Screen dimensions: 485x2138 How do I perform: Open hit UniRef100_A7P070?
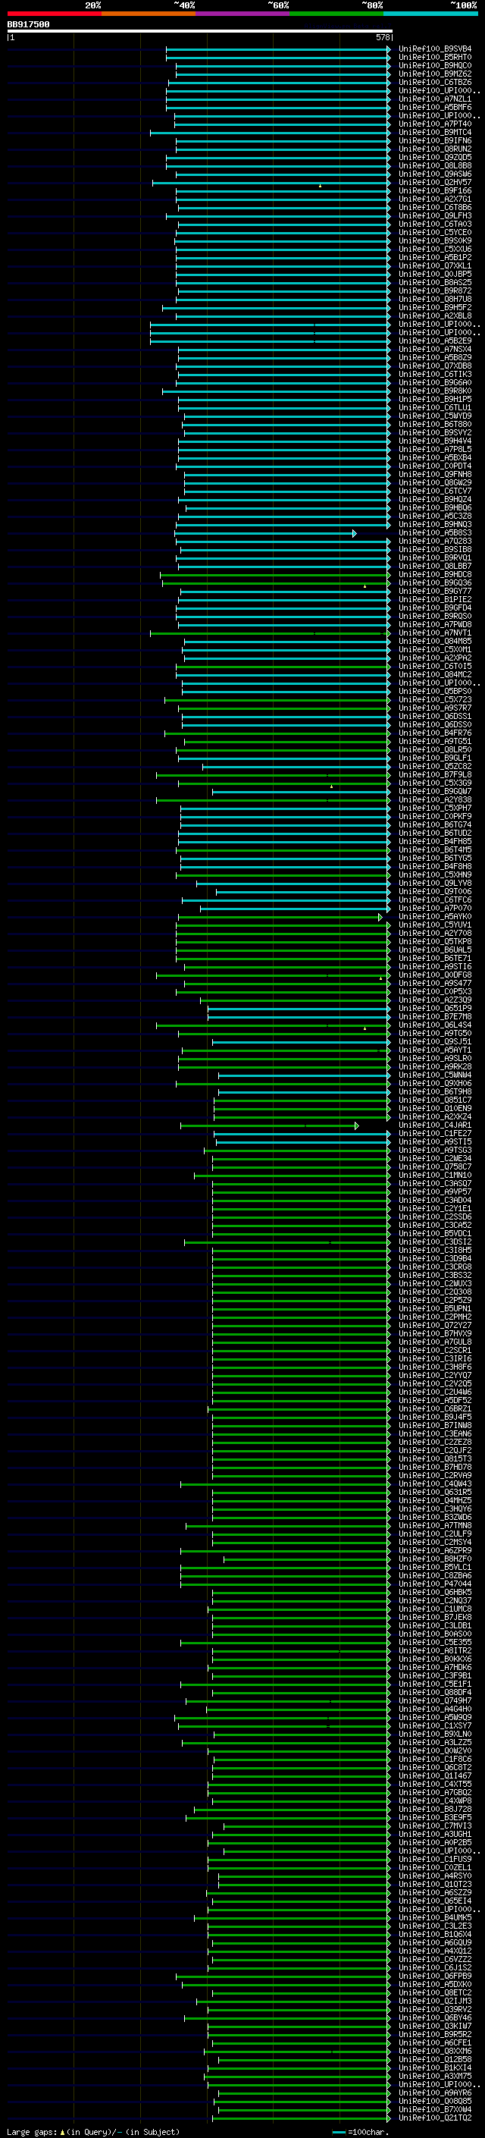(435, 909)
